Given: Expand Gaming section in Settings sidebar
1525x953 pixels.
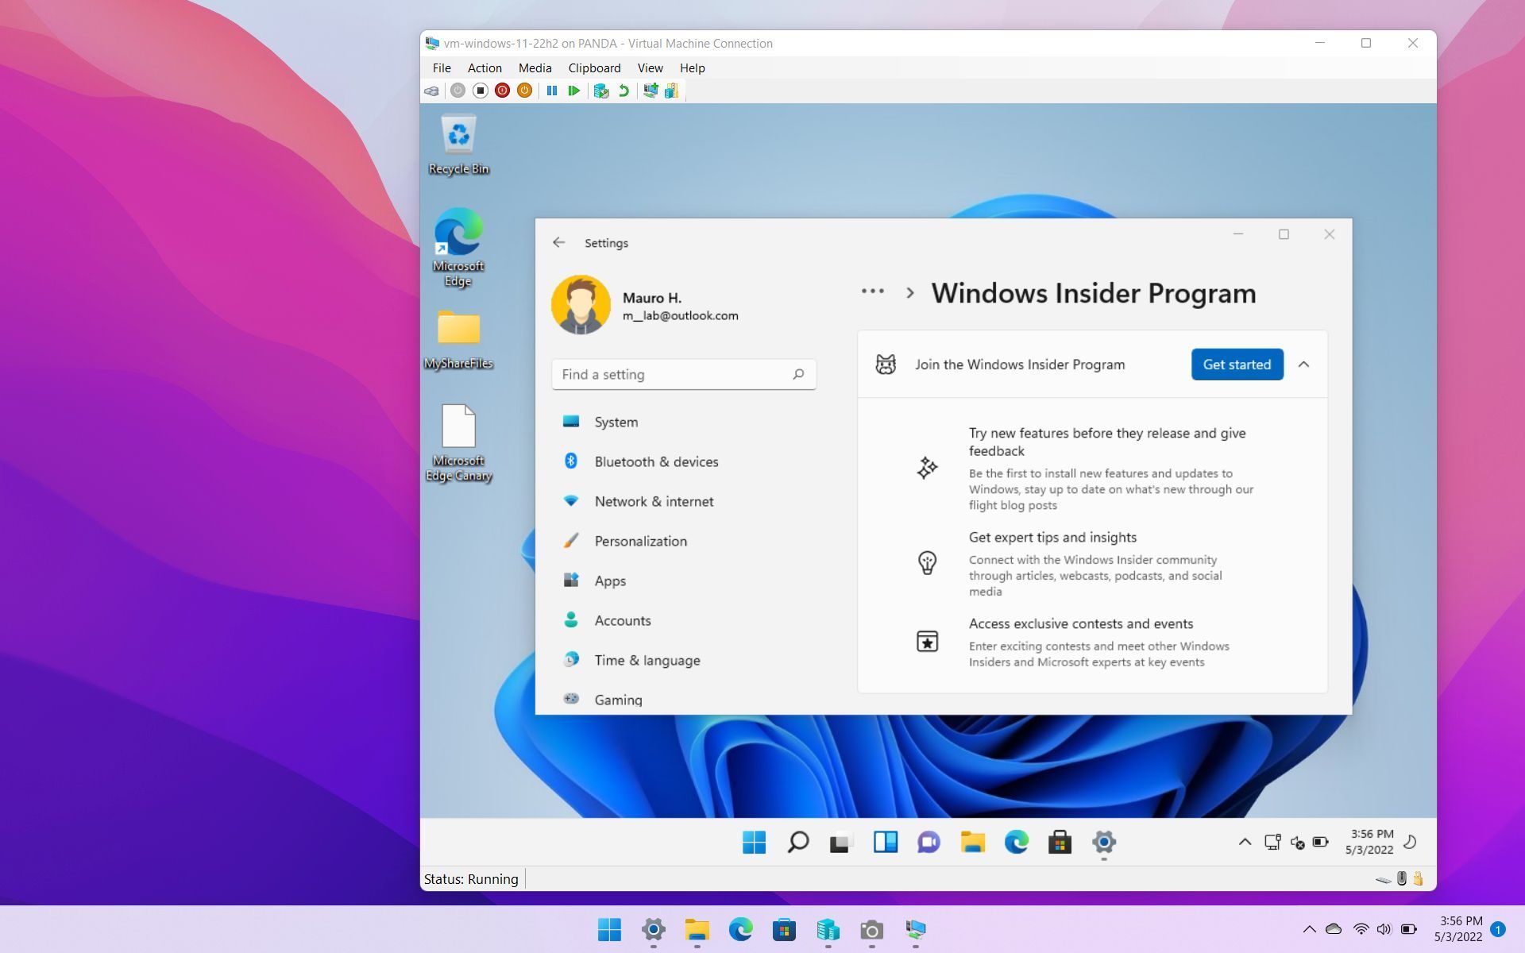Looking at the screenshot, I should coord(618,700).
